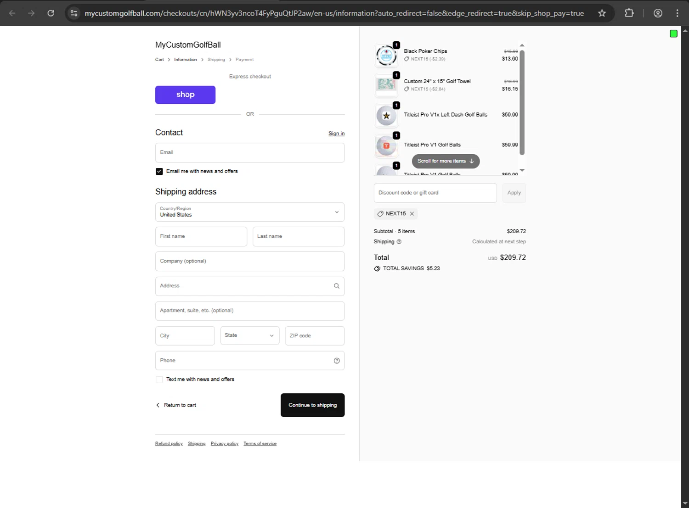Focus the Apartment, suite, etc. field
Screen dimensions: 689x508
click(250, 311)
